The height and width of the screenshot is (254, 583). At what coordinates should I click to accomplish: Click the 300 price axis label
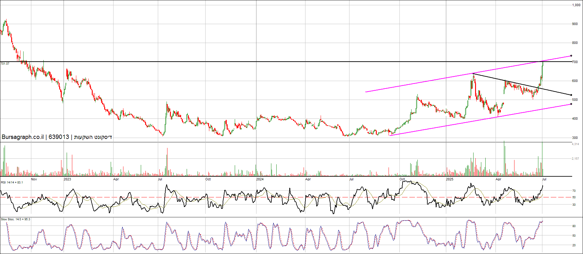click(575, 138)
